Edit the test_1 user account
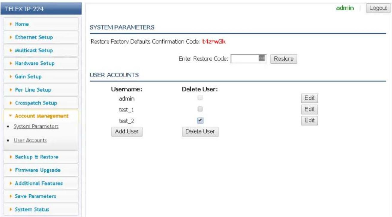Screen dimensions: 392x217 pyautogui.click(x=309, y=109)
